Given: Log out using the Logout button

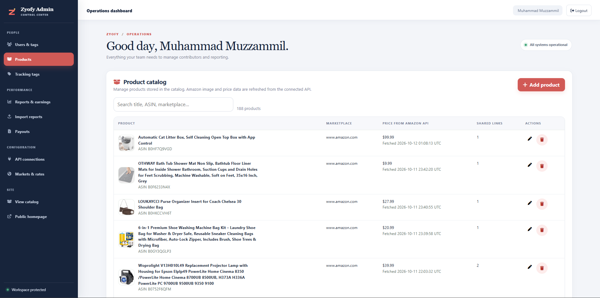Looking at the screenshot, I should click(579, 11).
